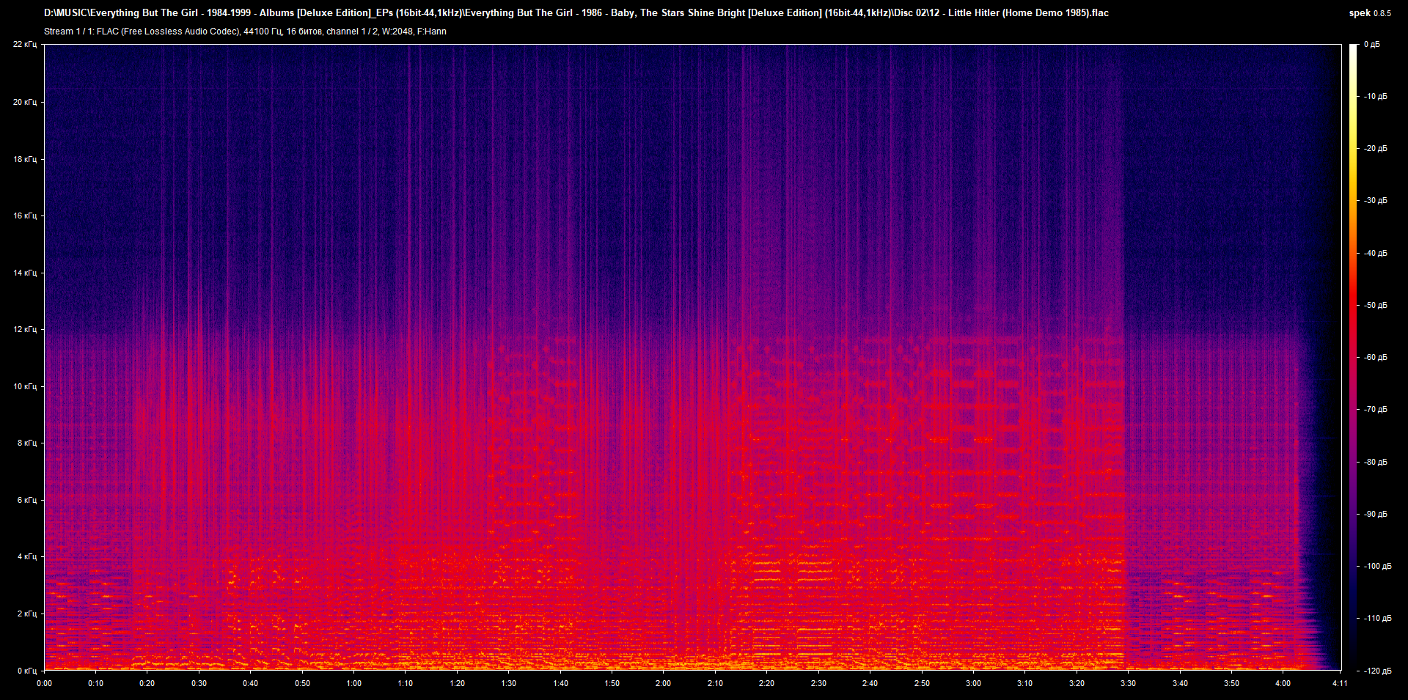Click the file path title at top

click(x=576, y=13)
